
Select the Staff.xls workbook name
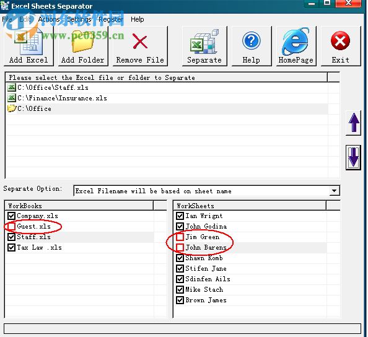point(34,237)
